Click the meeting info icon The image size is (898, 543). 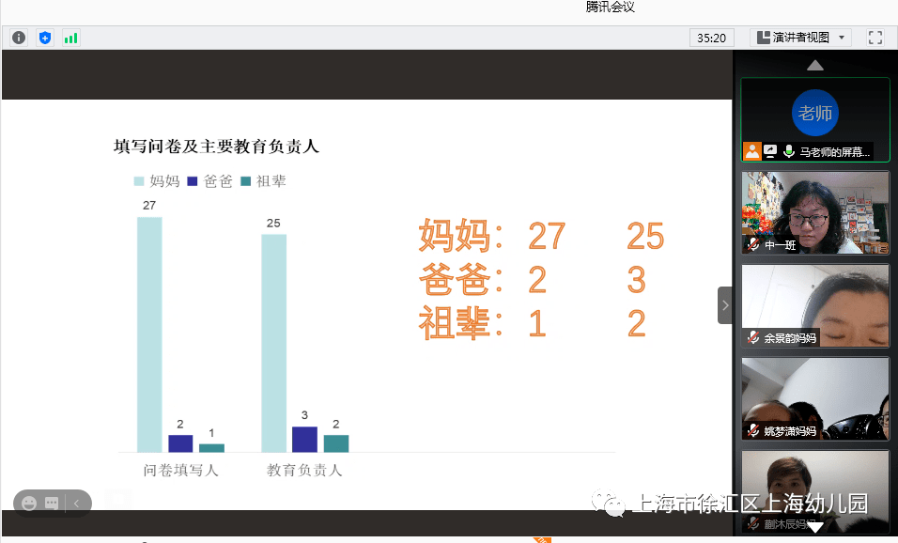click(x=19, y=38)
